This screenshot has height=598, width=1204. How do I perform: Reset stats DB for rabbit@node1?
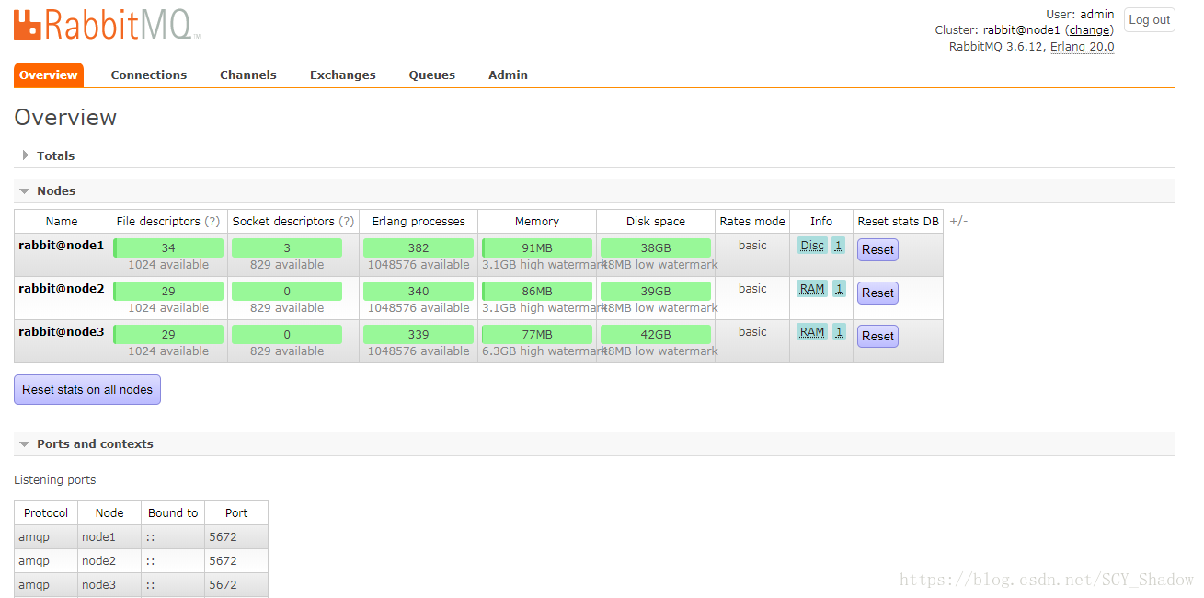(877, 249)
